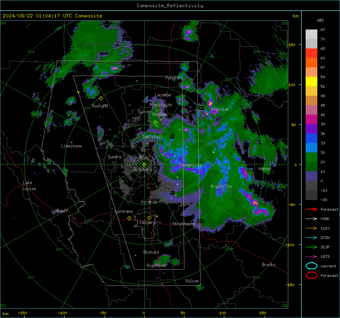Viewport: 340px width, 318px height.
Task: Select the magenta 39–42 dBZ swatch
Action: pyautogui.click(x=311, y=119)
